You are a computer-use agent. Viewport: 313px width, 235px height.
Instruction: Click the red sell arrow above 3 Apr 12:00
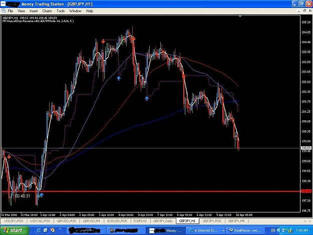103,41
